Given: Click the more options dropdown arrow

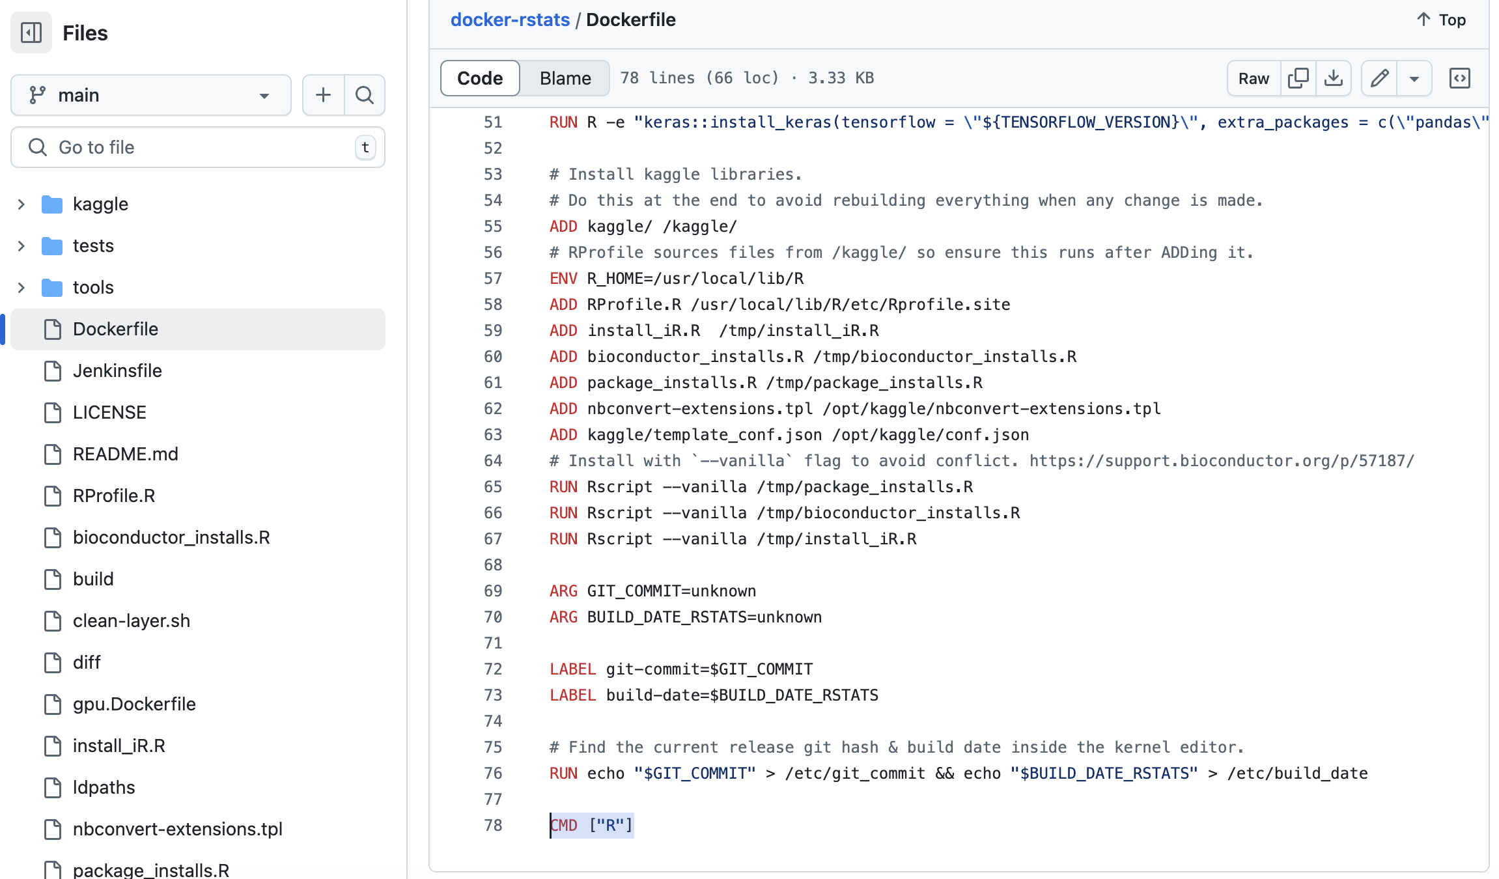Looking at the screenshot, I should pos(1414,79).
